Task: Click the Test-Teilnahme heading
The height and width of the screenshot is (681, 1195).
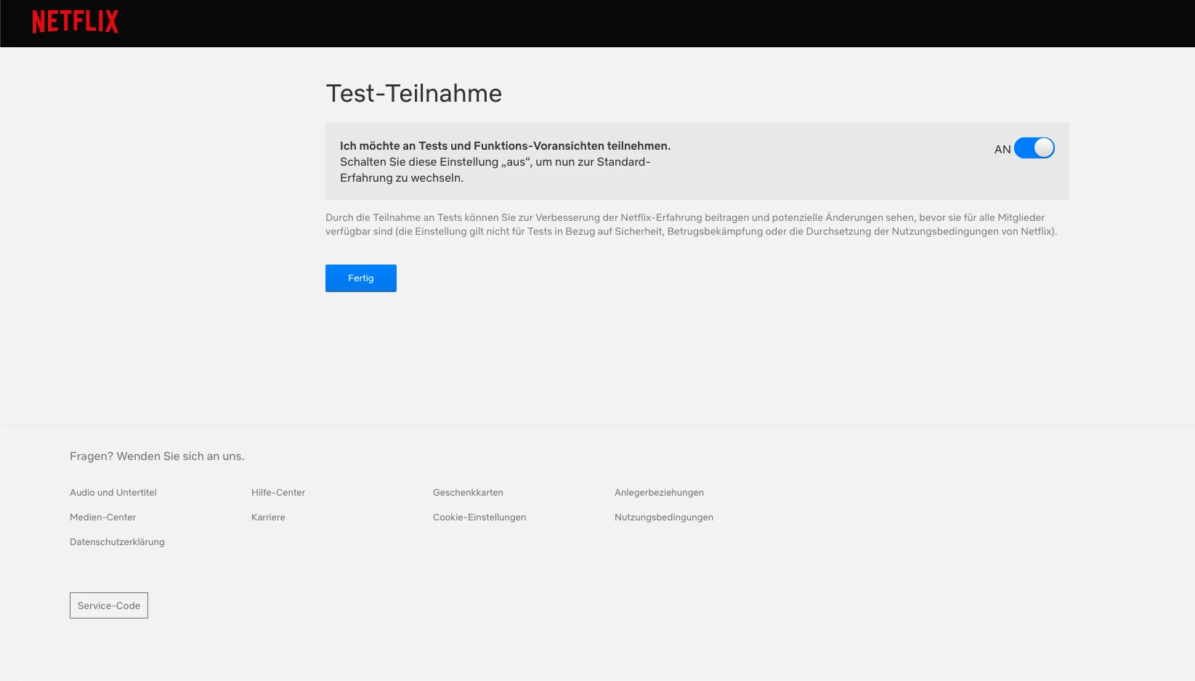Action: [x=414, y=94]
